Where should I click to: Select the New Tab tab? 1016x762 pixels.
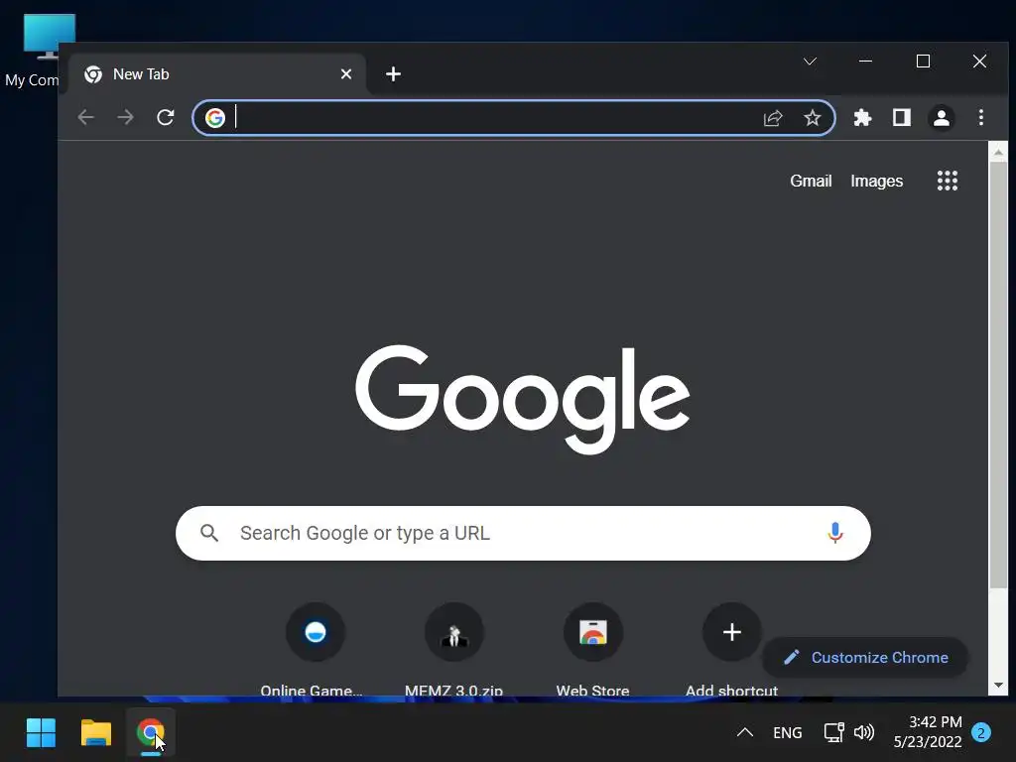217,73
